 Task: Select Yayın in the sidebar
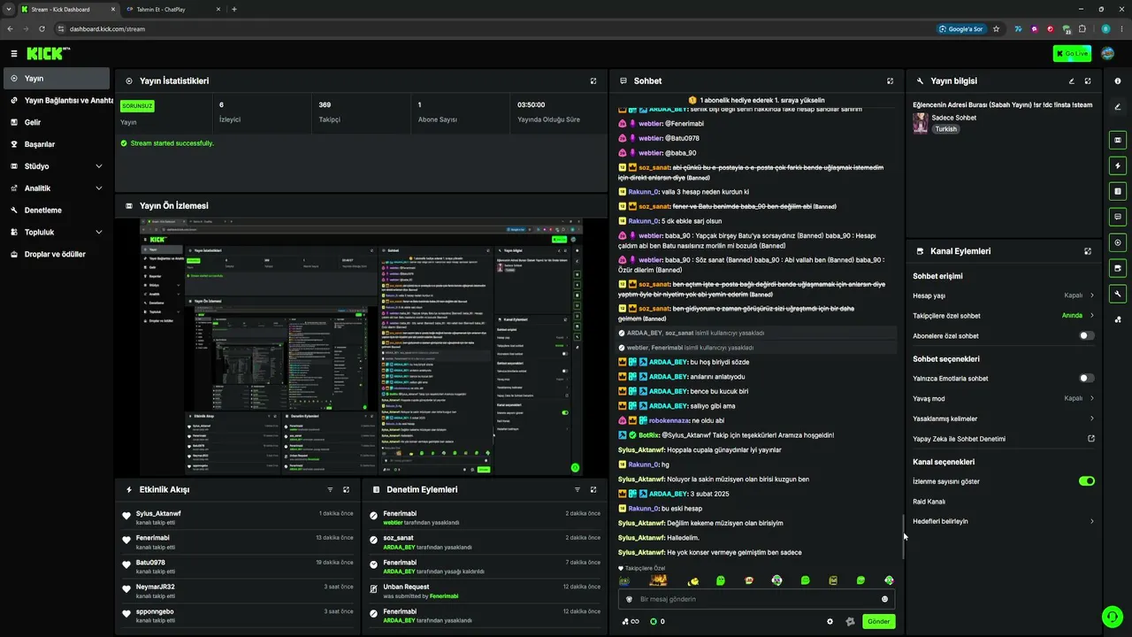point(57,79)
